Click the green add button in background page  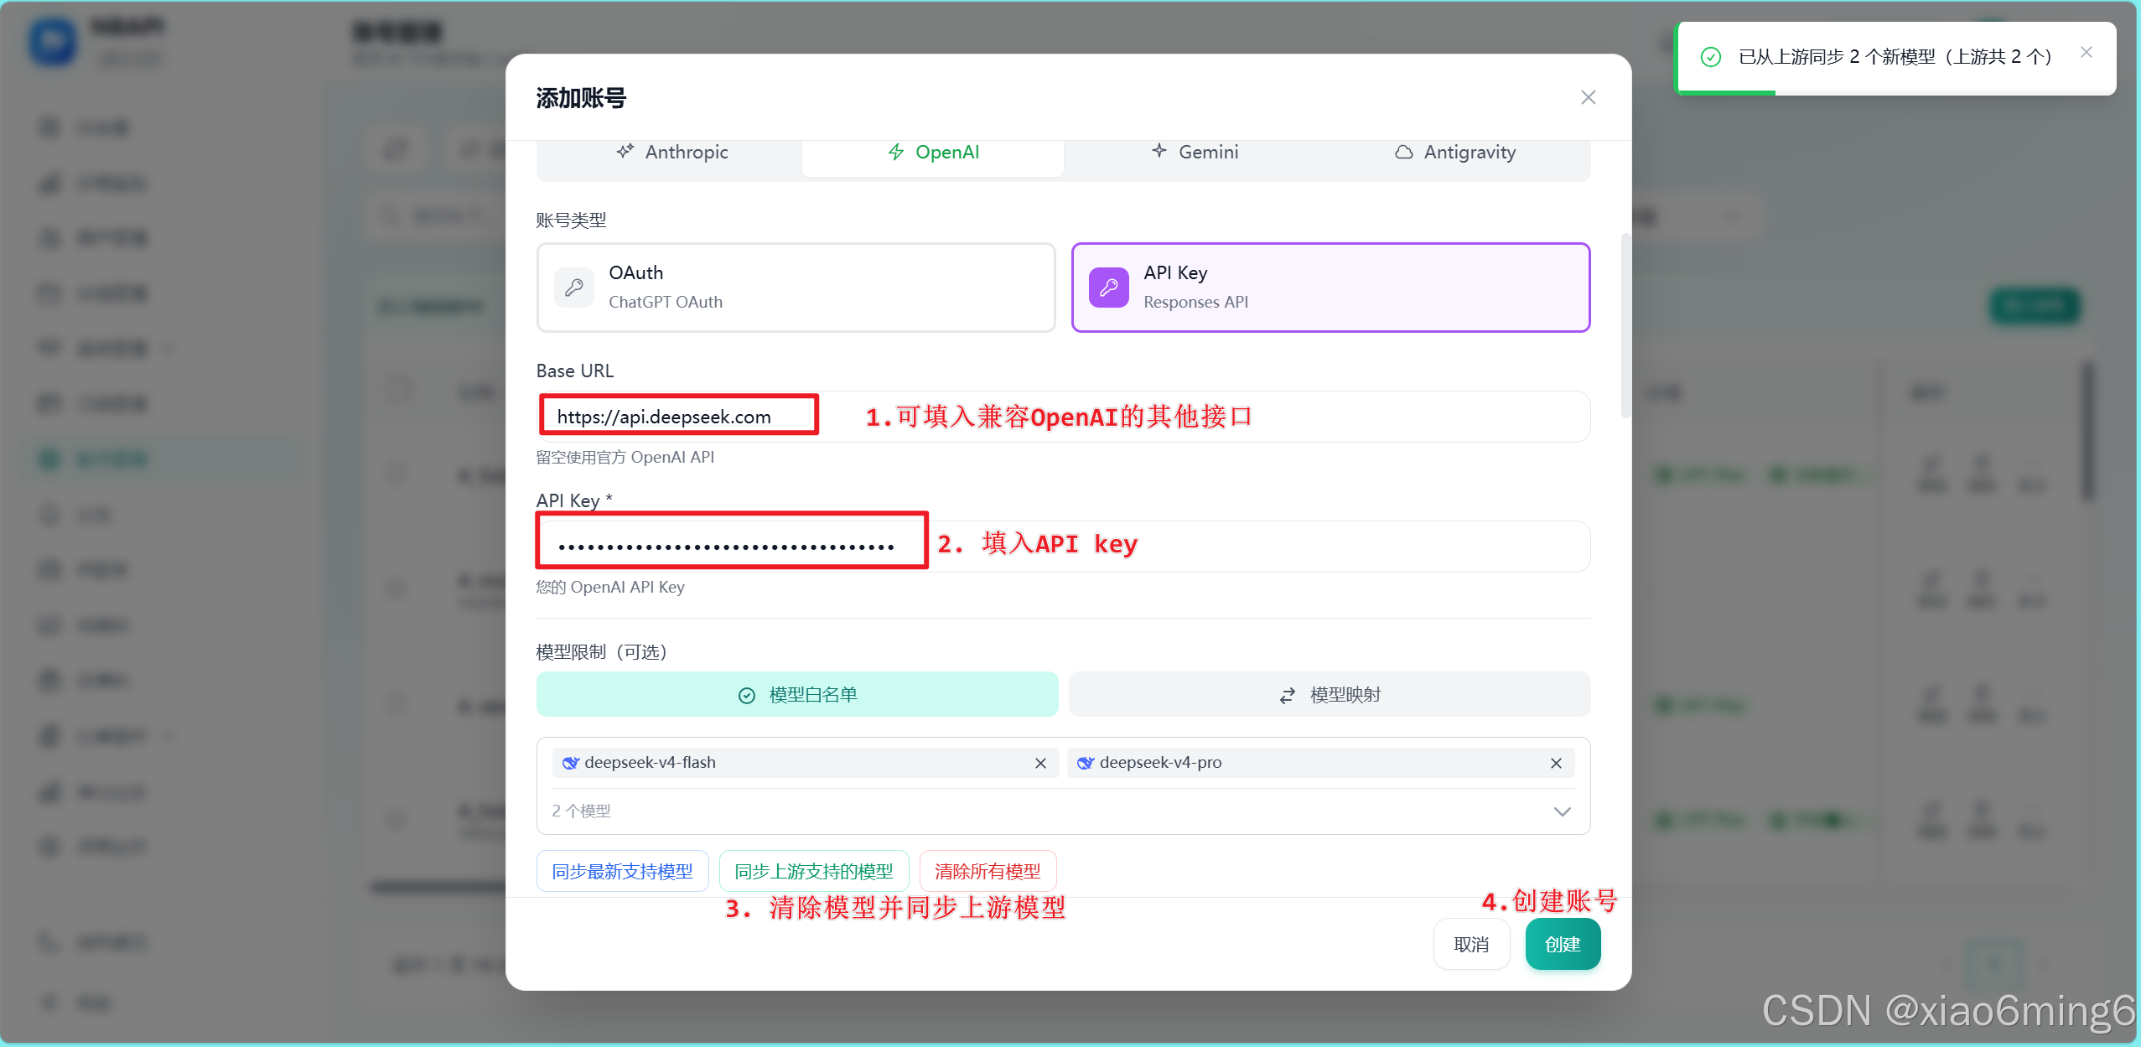(2035, 306)
